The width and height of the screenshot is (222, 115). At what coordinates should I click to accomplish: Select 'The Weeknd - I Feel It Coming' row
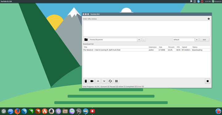[x=146, y=50]
